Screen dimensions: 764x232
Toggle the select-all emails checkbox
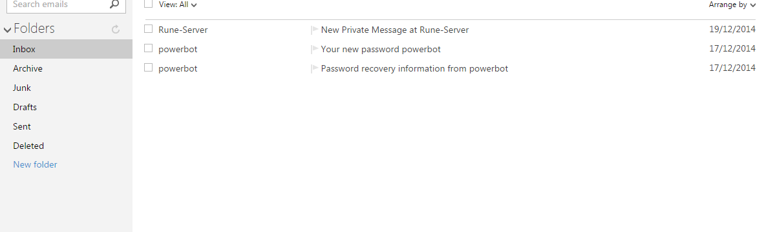[149, 4]
